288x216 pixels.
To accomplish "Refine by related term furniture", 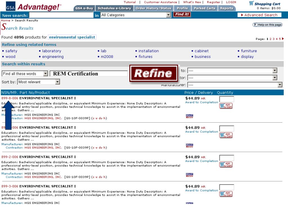I will [x=249, y=51].
